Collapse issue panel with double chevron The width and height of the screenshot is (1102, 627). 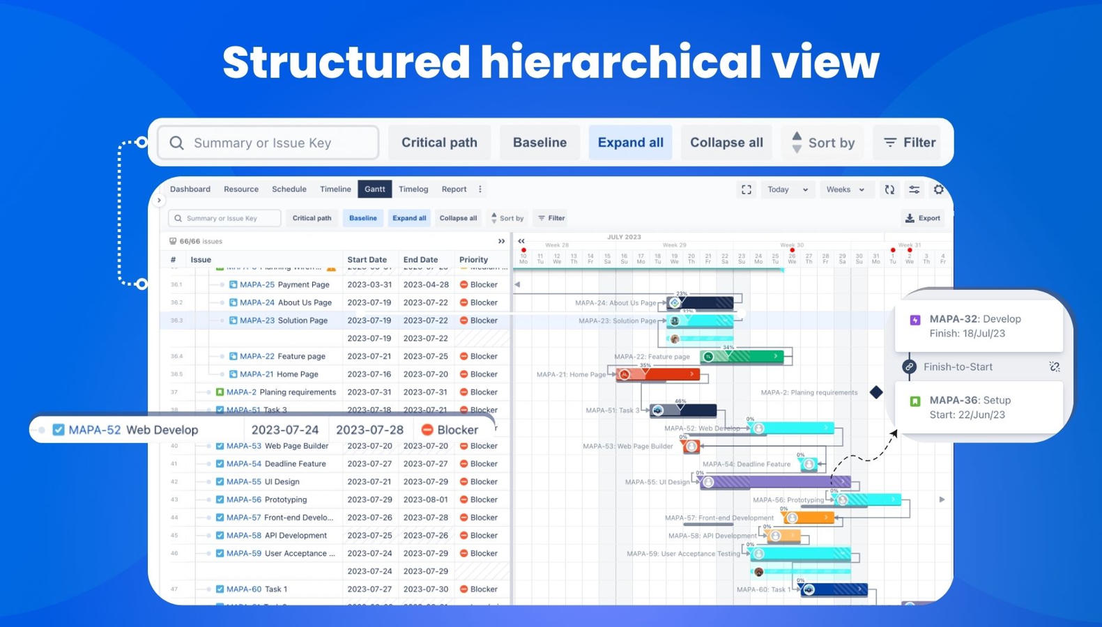[501, 241]
